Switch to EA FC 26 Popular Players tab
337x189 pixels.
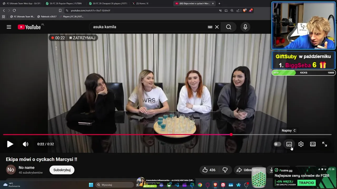[65, 3]
